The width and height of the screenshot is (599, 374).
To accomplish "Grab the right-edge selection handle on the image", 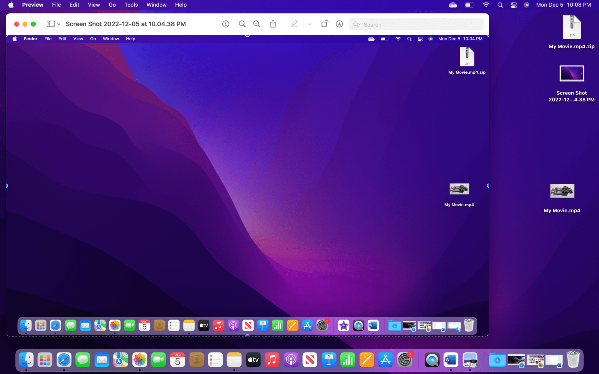I will (x=488, y=186).
